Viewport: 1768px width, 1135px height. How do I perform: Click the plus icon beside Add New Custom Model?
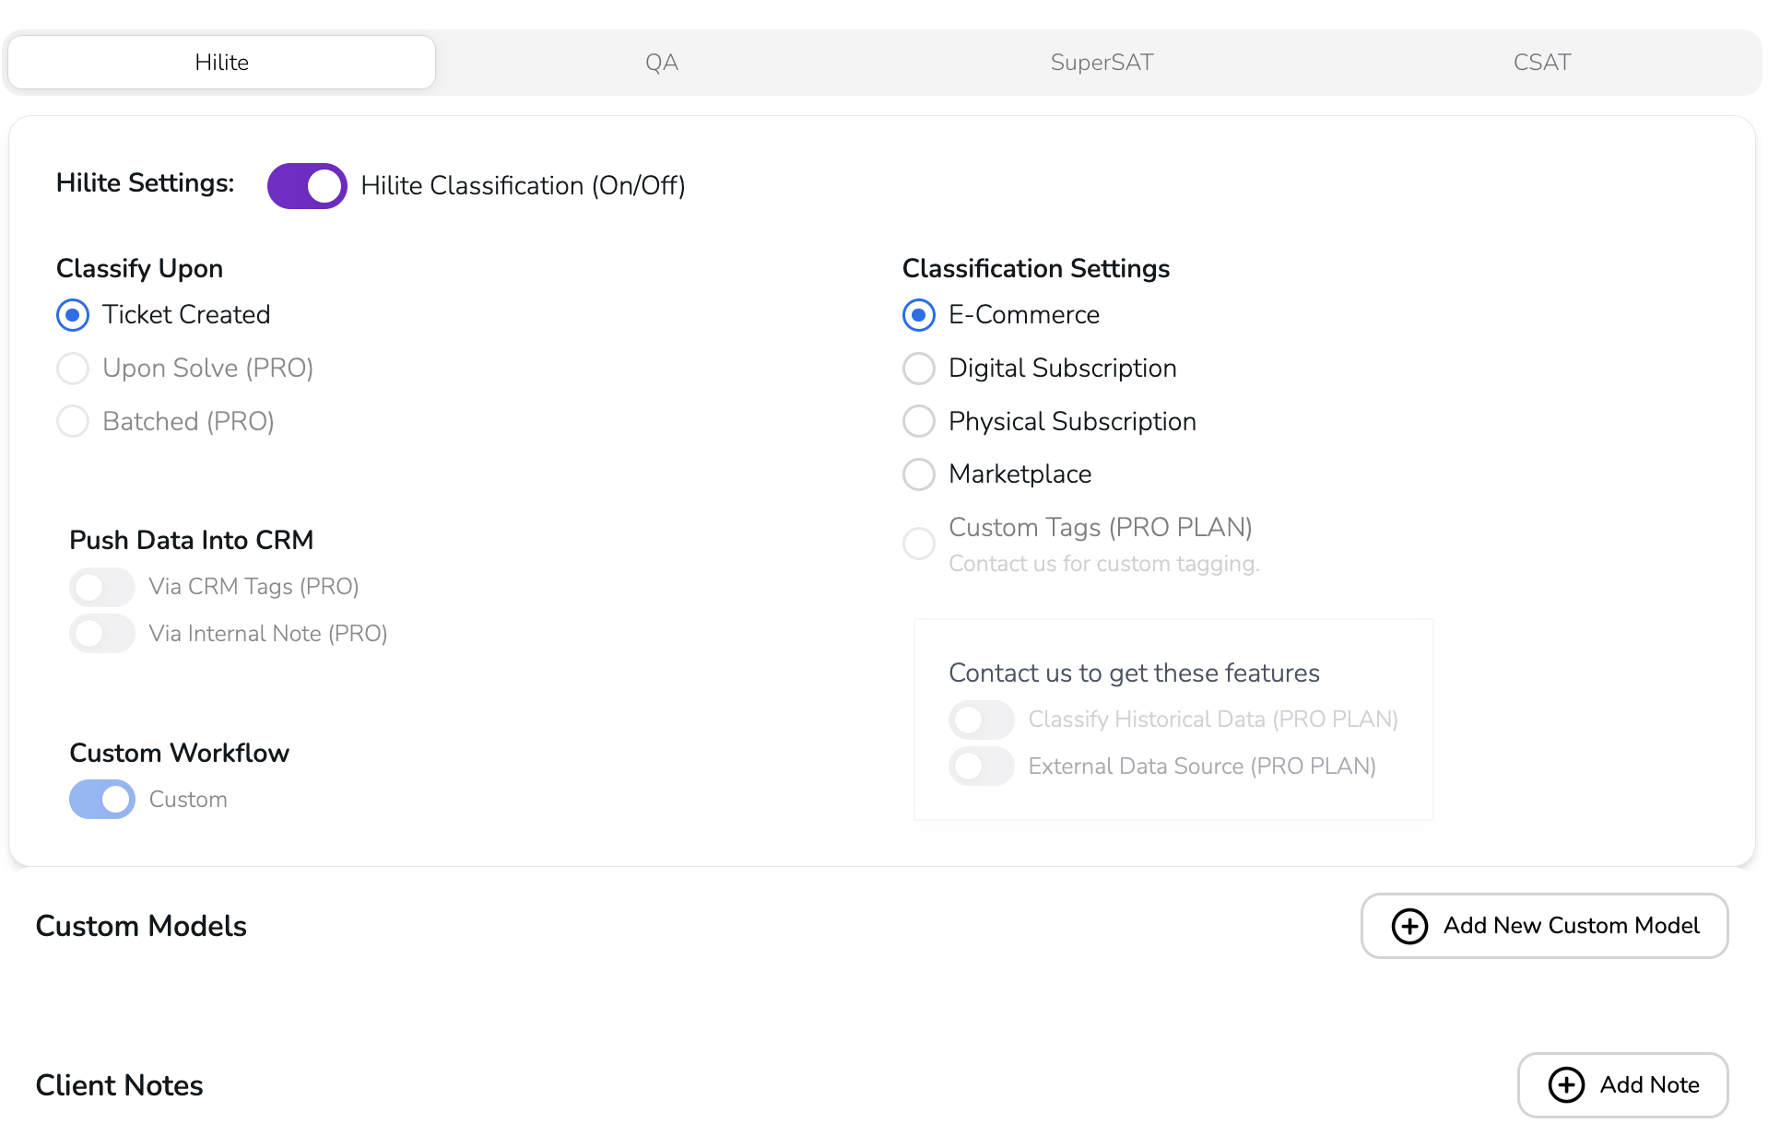[1409, 926]
